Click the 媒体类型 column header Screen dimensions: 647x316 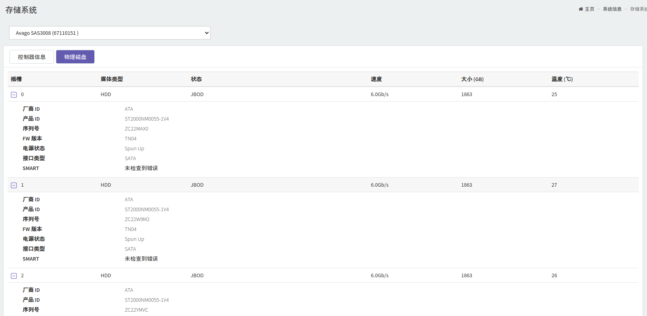tap(112, 79)
